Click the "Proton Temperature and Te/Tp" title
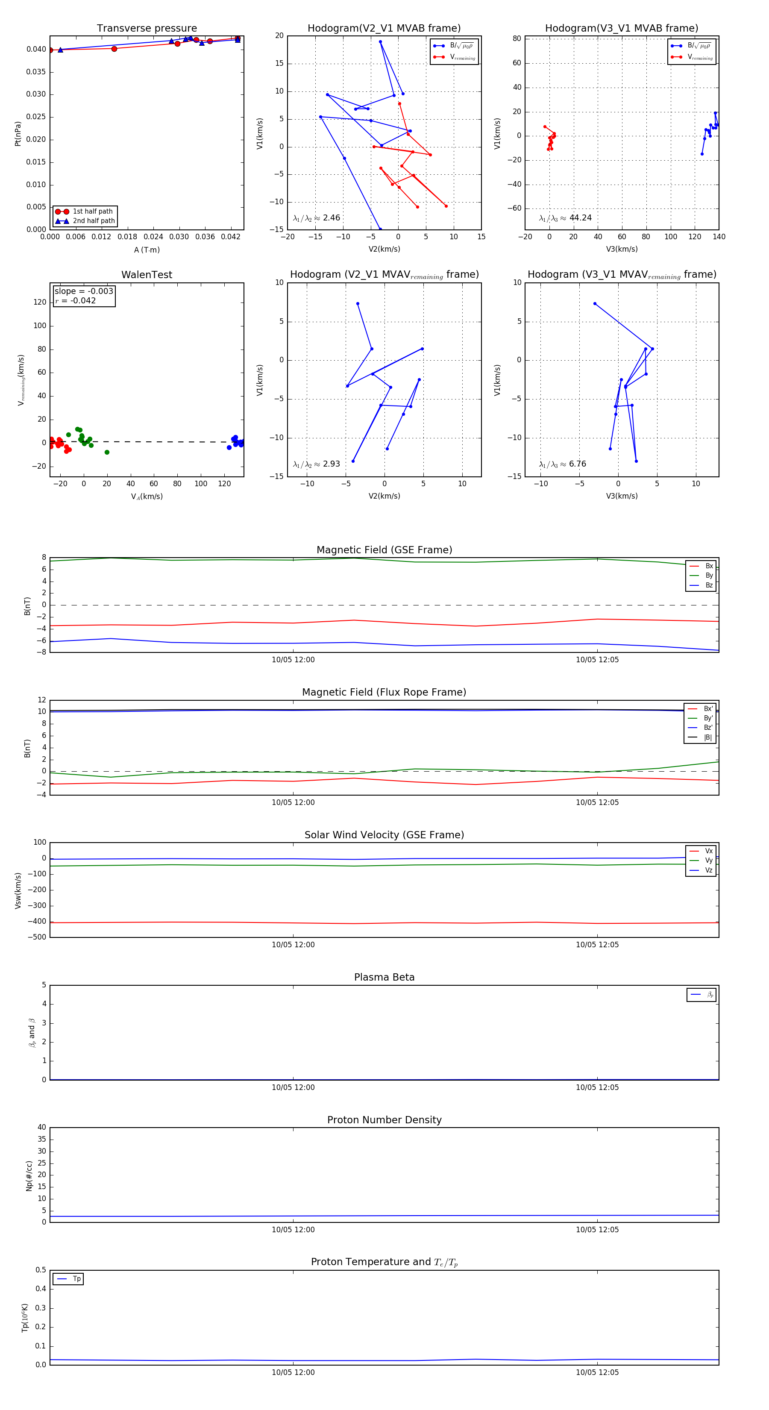Viewport: 769px width, 1410px height. click(x=384, y=1262)
